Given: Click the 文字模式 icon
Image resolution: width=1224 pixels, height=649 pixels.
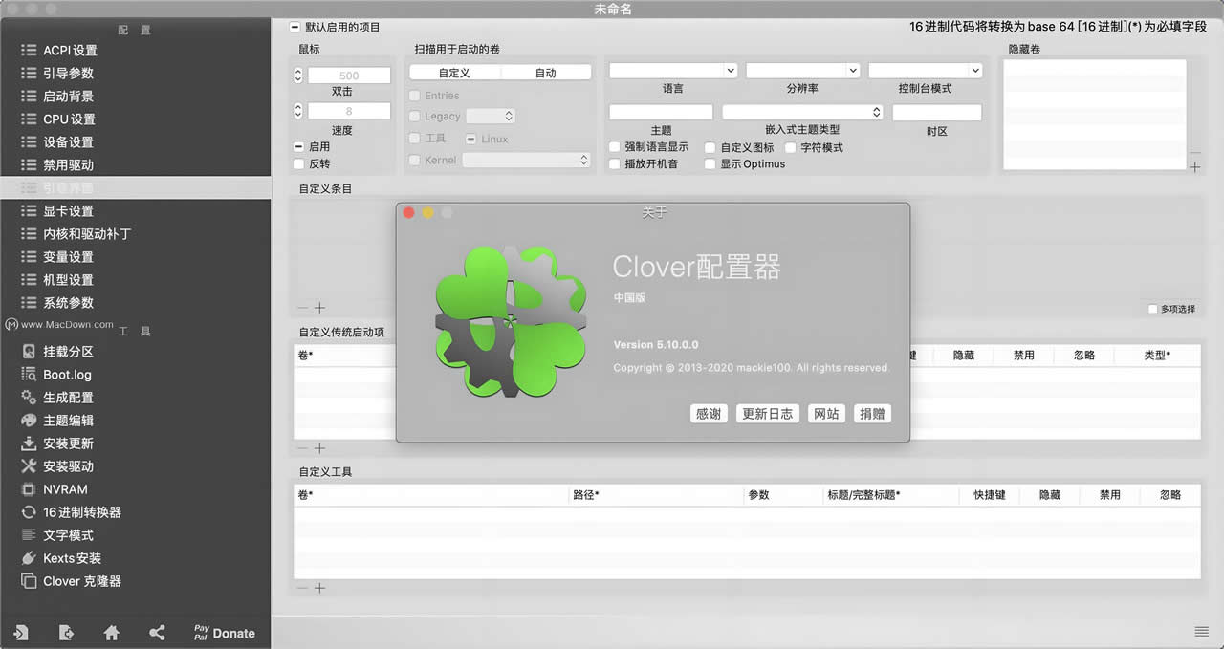Looking at the screenshot, I should point(29,535).
